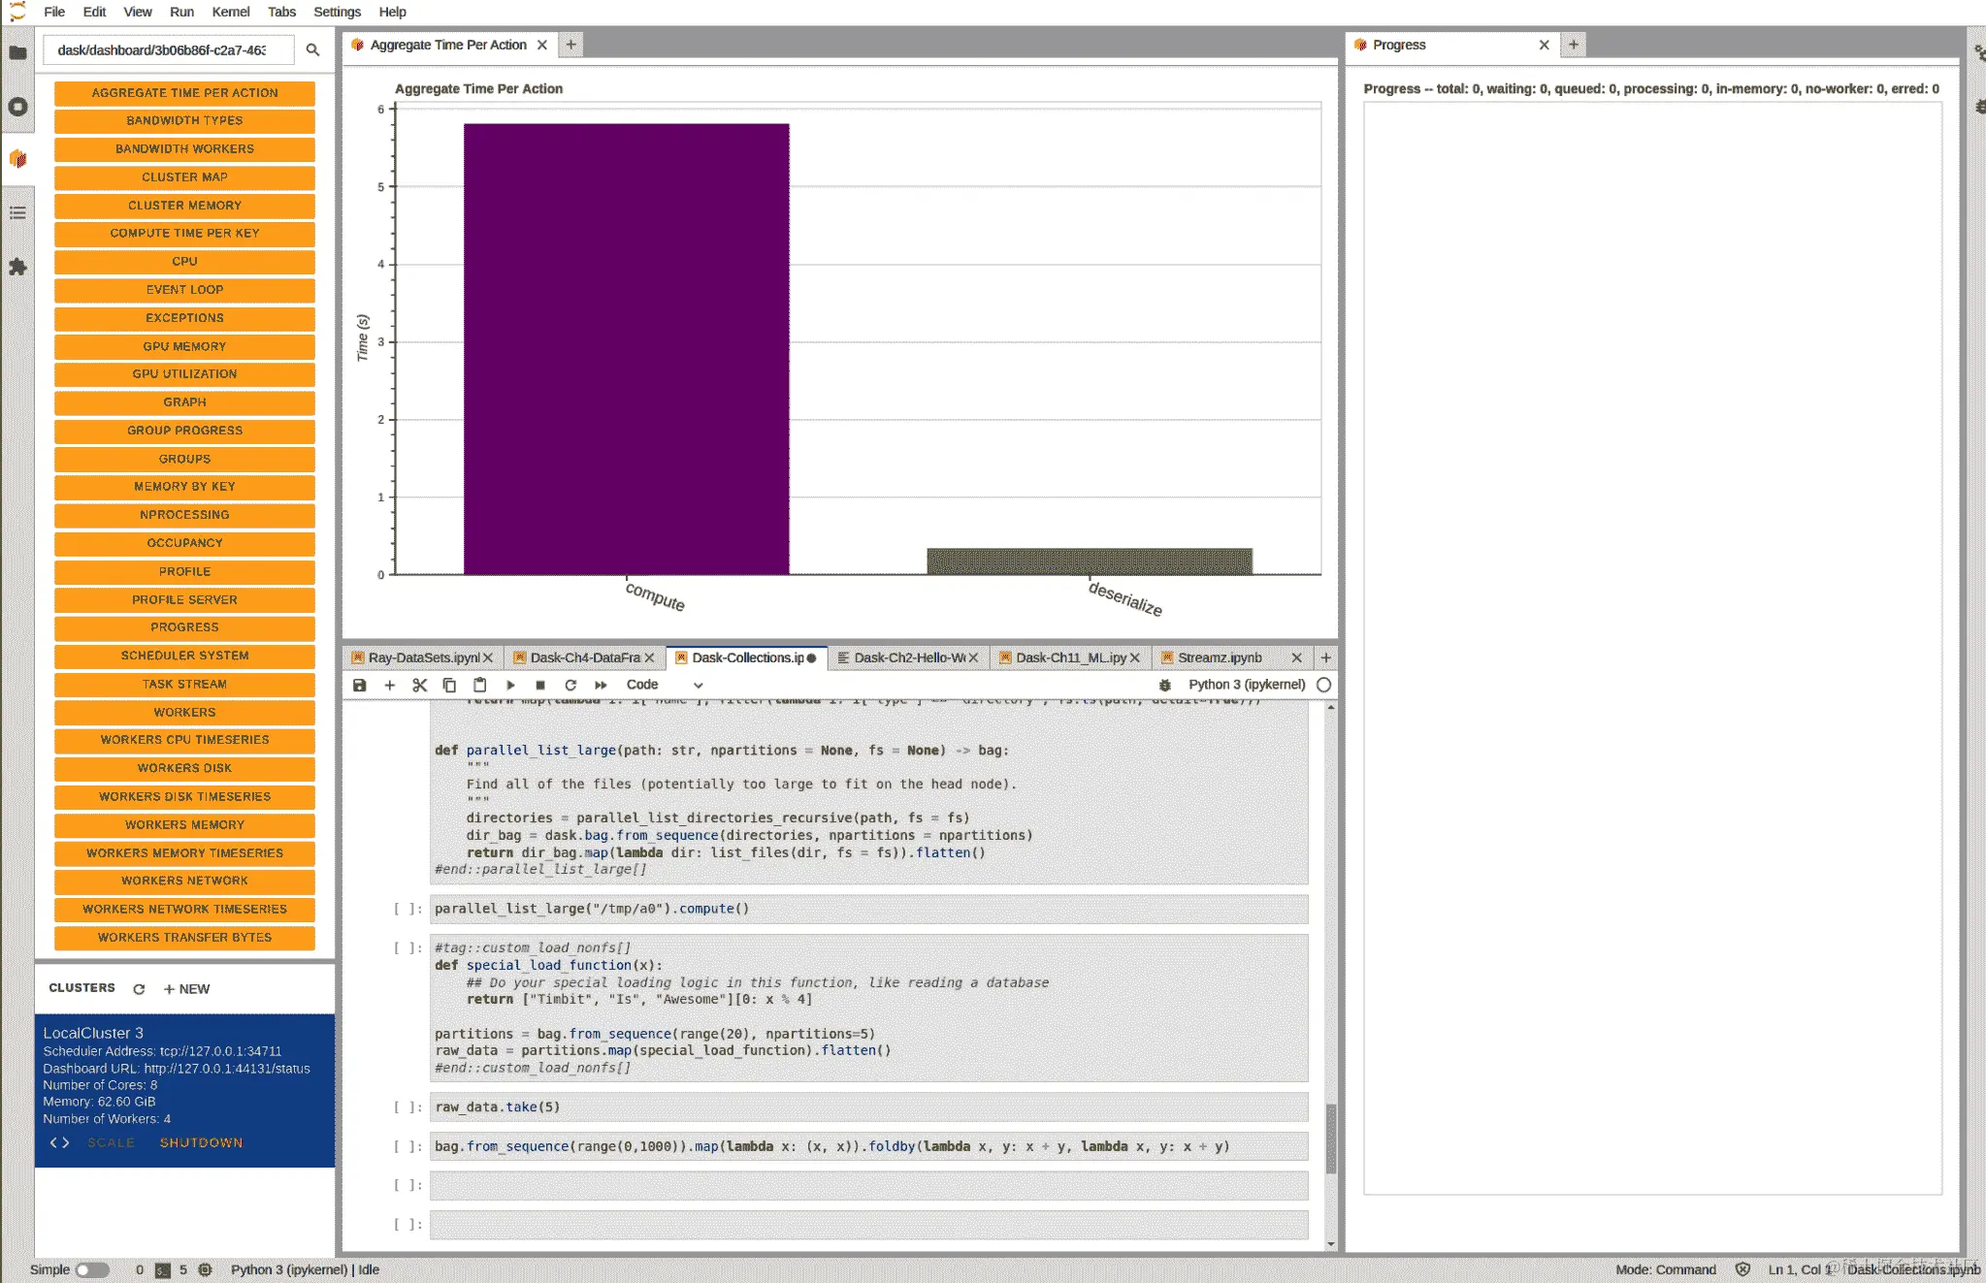Click the notebook vertical scrollbar thumb
Image resolution: width=1986 pixels, height=1283 pixels.
point(1330,1139)
